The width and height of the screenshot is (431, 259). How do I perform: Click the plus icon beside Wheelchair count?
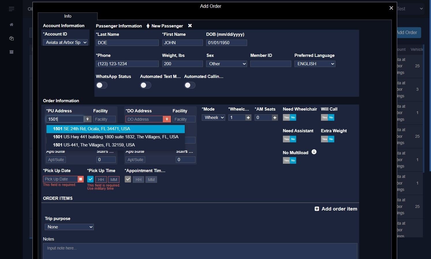(248, 118)
